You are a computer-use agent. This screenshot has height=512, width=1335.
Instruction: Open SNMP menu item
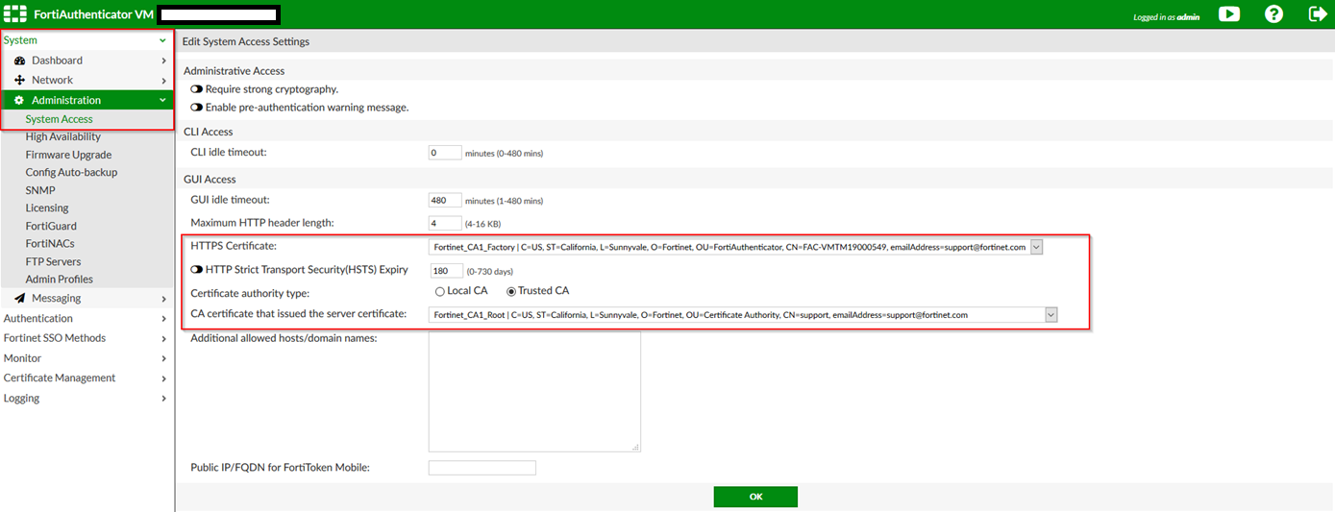pos(40,190)
